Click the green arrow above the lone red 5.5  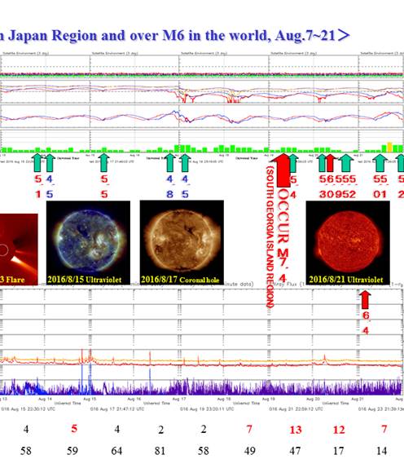pyautogui.click(x=104, y=162)
